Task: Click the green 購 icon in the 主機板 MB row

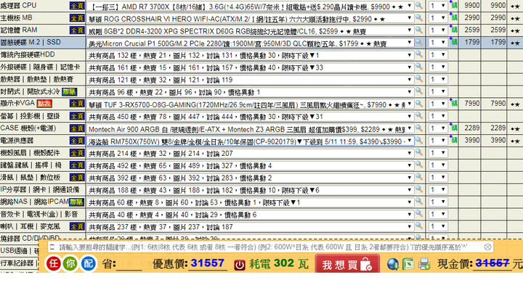Action: pyautogui.click(x=453, y=17)
